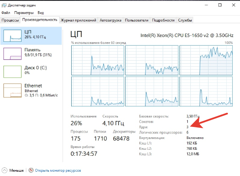Click the 175 processes count
This screenshot has height=176, width=240.
click(76, 139)
